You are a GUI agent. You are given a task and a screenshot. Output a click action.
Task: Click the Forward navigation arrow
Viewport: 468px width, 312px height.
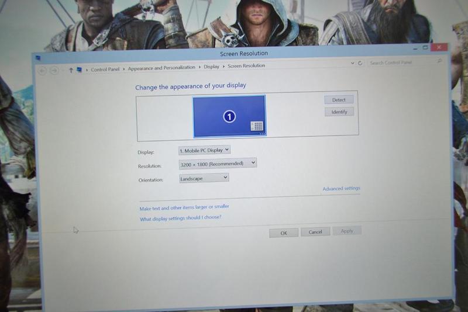click(54, 70)
